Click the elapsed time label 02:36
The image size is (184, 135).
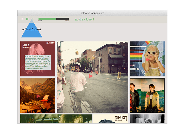point(40,21)
